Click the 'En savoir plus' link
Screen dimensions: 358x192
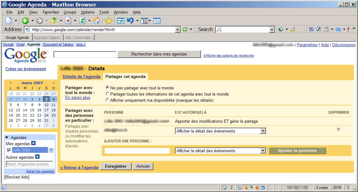(78, 98)
